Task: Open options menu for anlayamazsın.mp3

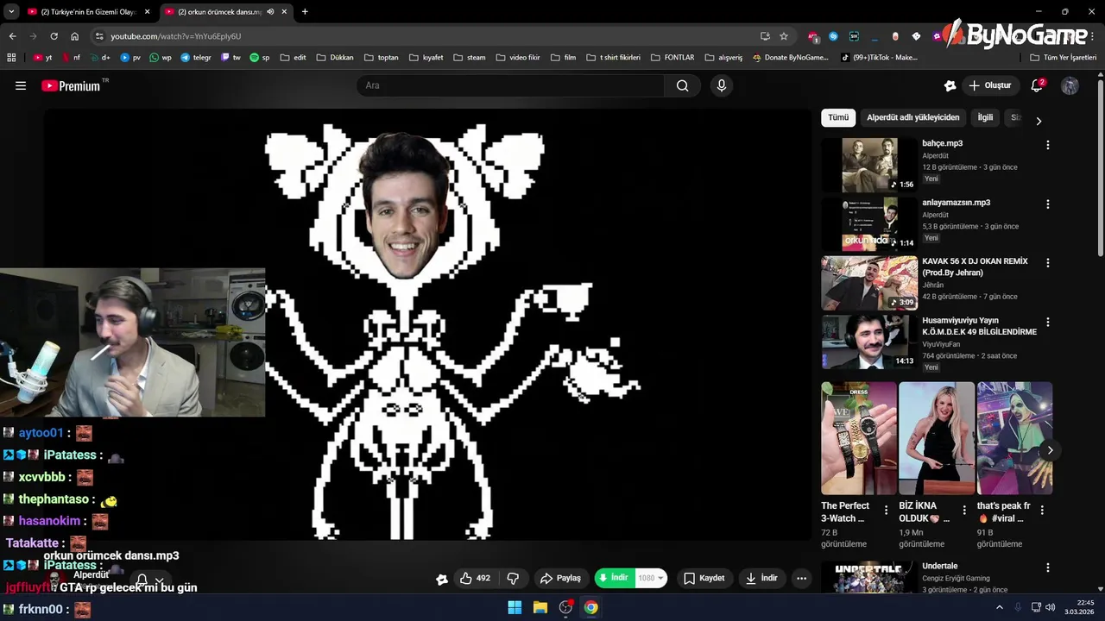Action: [1048, 204]
